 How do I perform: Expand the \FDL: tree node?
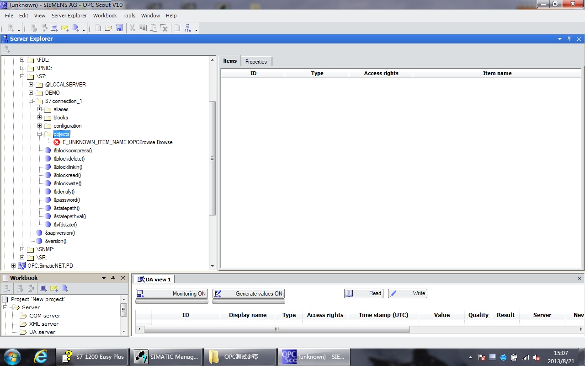pyautogui.click(x=22, y=60)
